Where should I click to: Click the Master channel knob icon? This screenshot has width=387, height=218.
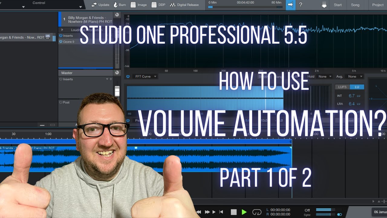point(117,73)
